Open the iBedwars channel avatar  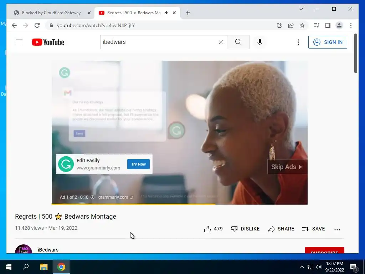[24, 249]
